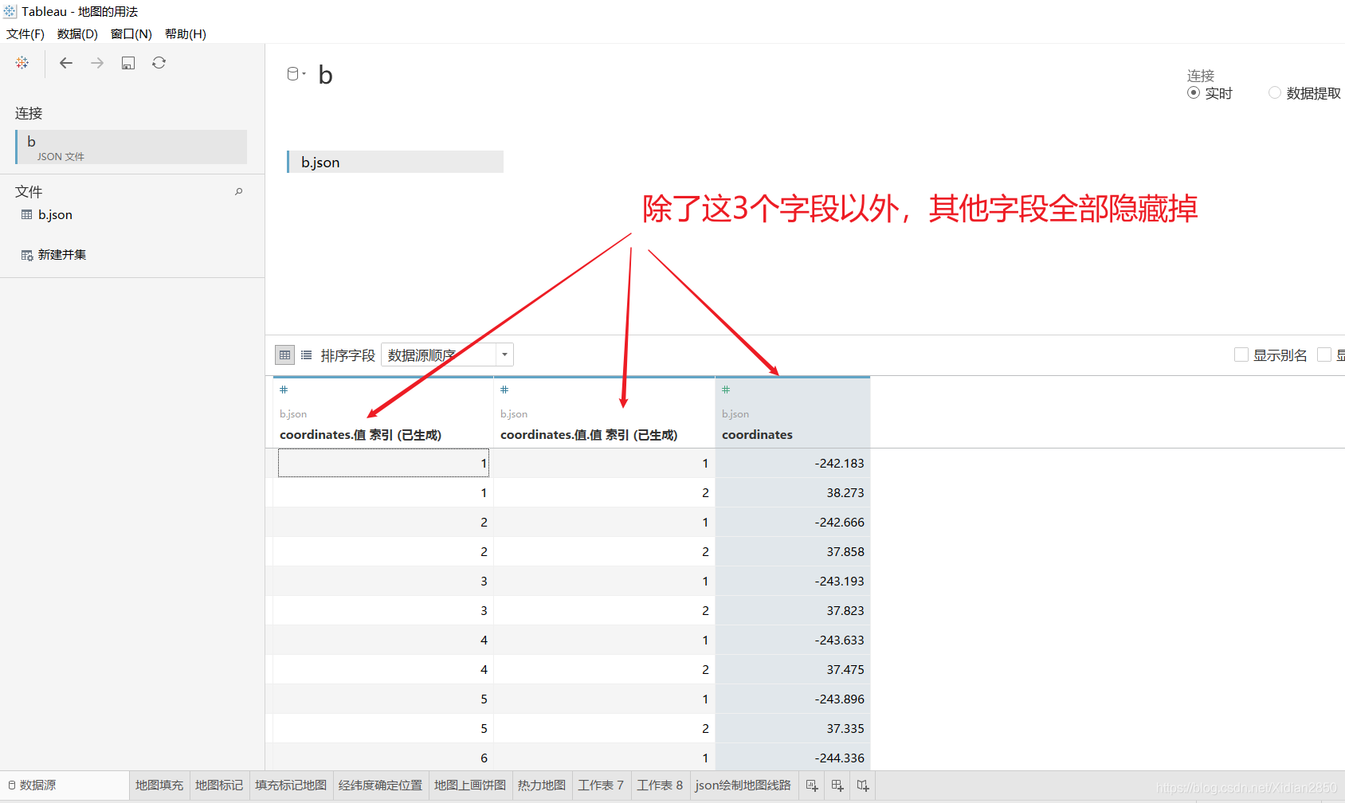Switch to the 工作表 8 tab
1345x803 pixels.
click(x=660, y=785)
